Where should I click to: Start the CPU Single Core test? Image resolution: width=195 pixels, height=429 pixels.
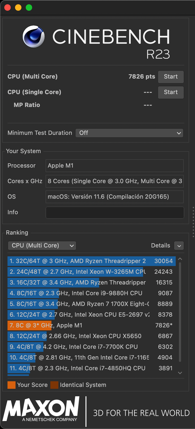(x=171, y=92)
